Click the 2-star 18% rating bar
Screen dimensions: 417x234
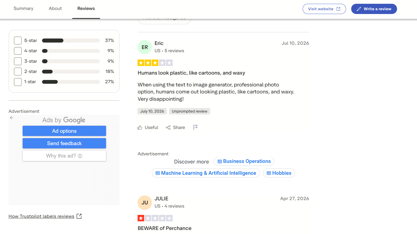(71, 72)
